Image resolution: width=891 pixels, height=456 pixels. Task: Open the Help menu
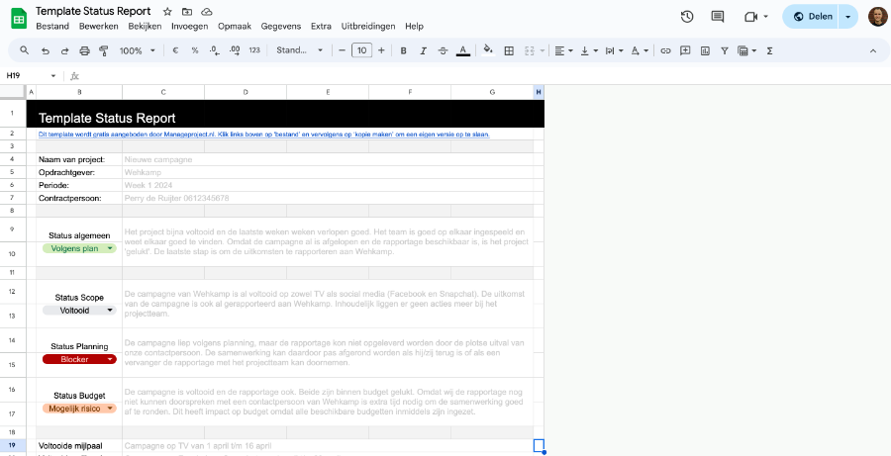414,26
